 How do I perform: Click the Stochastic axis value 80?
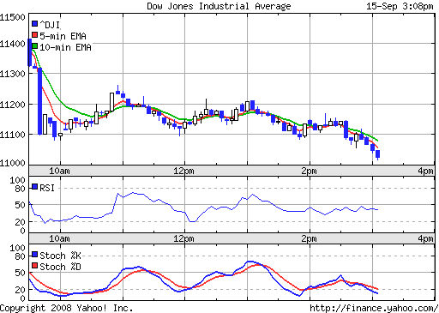point(21,256)
